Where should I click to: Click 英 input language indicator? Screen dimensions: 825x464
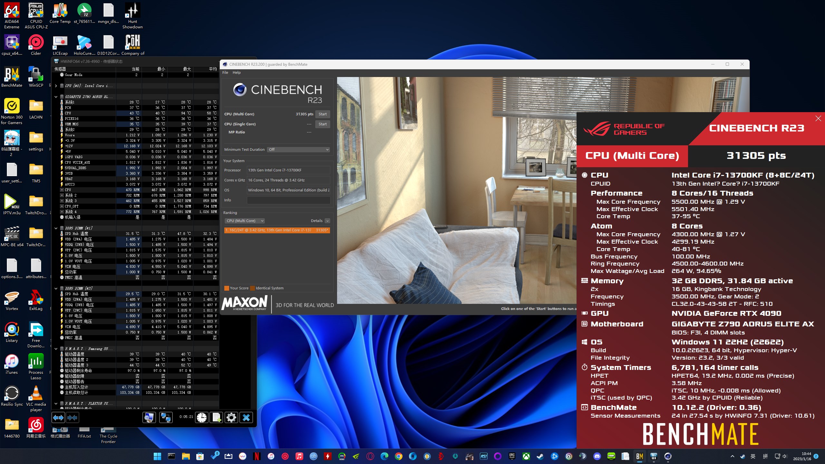pyautogui.click(x=753, y=456)
